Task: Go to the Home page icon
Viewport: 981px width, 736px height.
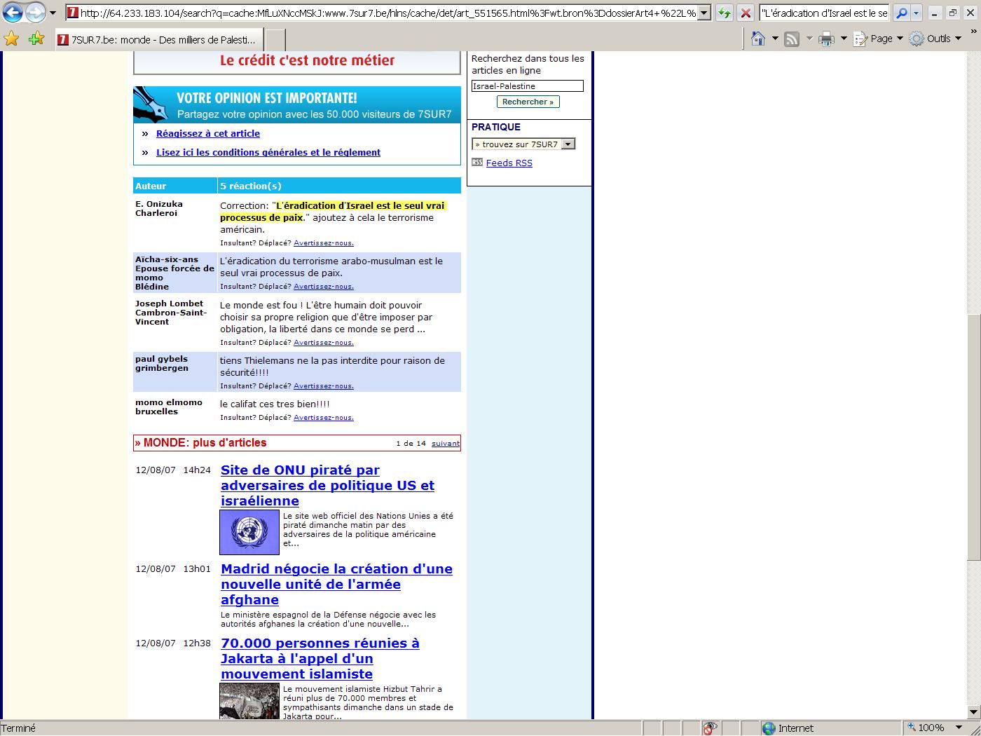Action: click(757, 39)
